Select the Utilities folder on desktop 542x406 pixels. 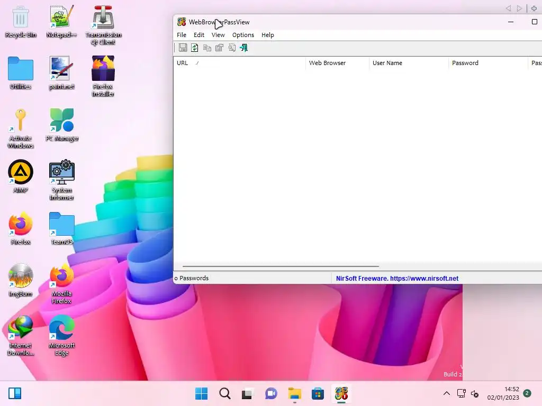tap(21, 73)
